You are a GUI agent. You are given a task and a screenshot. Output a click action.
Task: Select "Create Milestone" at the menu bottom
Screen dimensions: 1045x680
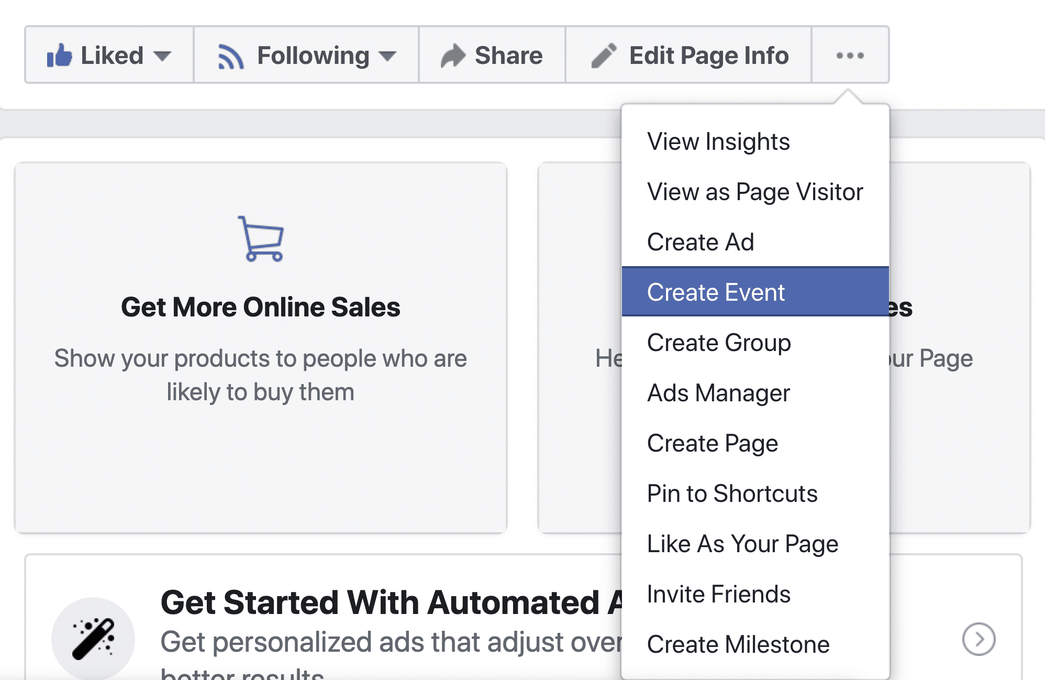738,644
